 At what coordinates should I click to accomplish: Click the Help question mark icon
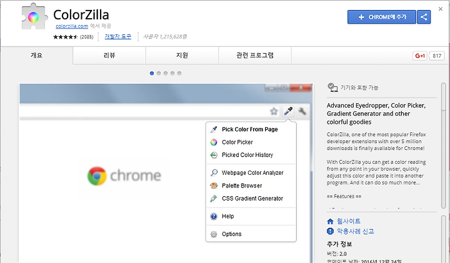[214, 216]
